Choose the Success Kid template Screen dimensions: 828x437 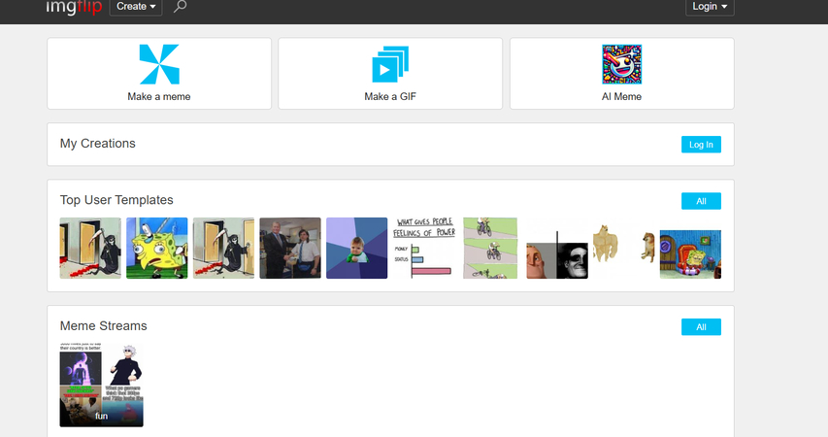(356, 248)
